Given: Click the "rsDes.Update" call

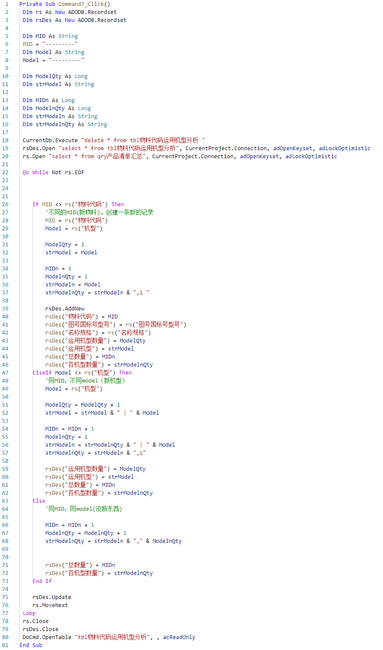Looking at the screenshot, I should (52, 597).
